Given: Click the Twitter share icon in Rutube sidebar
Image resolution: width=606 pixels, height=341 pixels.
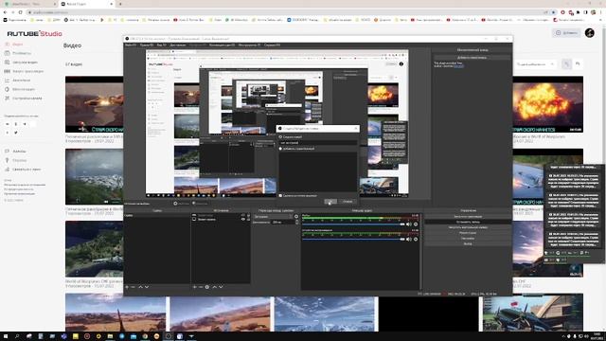Looking at the screenshot, I should click(x=16, y=133).
